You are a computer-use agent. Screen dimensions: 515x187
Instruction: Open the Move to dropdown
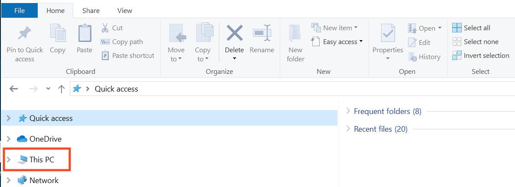tap(176, 54)
